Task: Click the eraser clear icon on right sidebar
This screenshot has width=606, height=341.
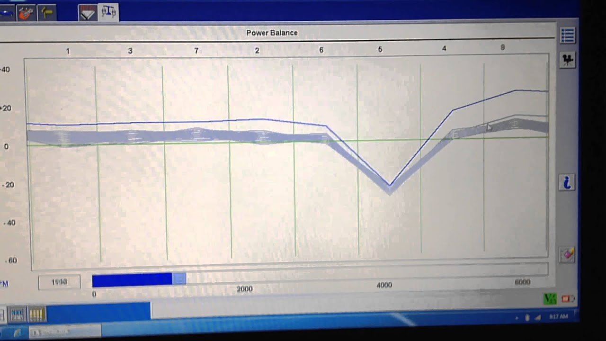Action: coord(567,254)
